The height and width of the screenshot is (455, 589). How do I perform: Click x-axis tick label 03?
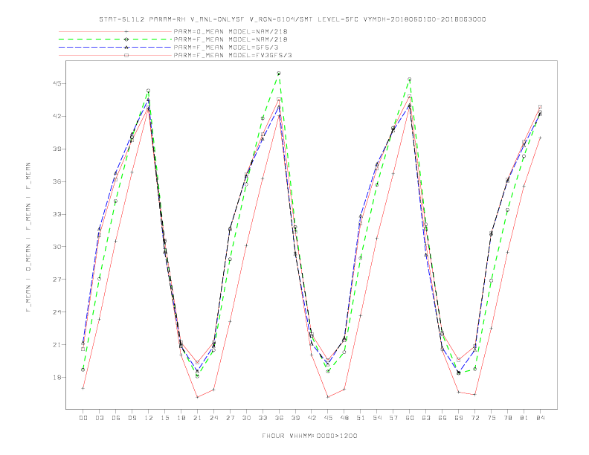[x=99, y=418]
